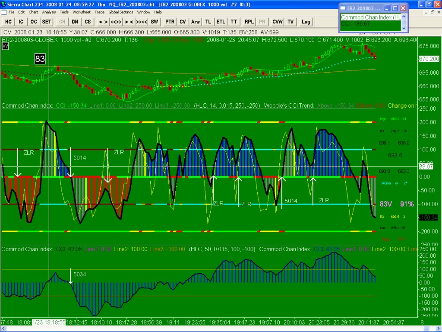Click the CVW chart values window button
The image size is (442, 332).
pyautogui.click(x=278, y=22)
